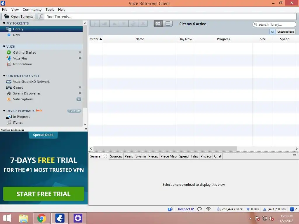Image resolution: width=299 pixels, height=224 pixels.
Task: Click the Progress column header
Action: tap(223, 39)
